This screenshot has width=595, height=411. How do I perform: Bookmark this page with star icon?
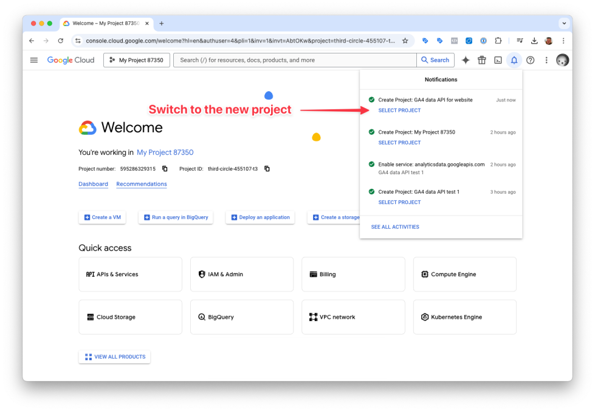tap(405, 41)
